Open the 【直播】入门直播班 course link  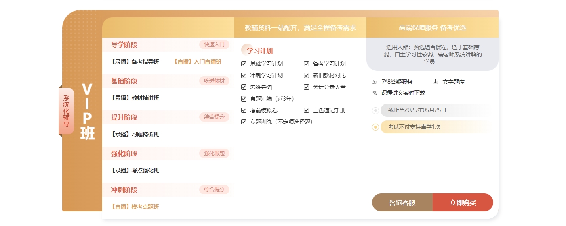198,62
